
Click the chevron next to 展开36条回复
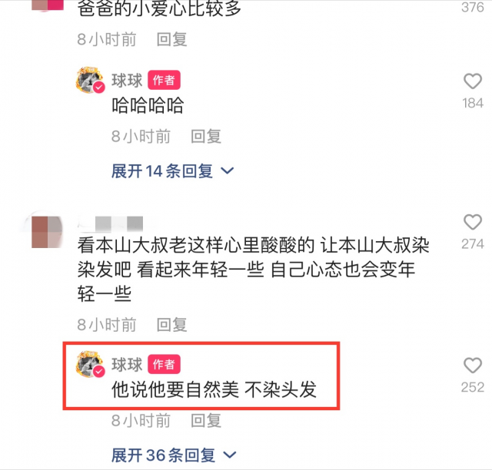click(229, 455)
